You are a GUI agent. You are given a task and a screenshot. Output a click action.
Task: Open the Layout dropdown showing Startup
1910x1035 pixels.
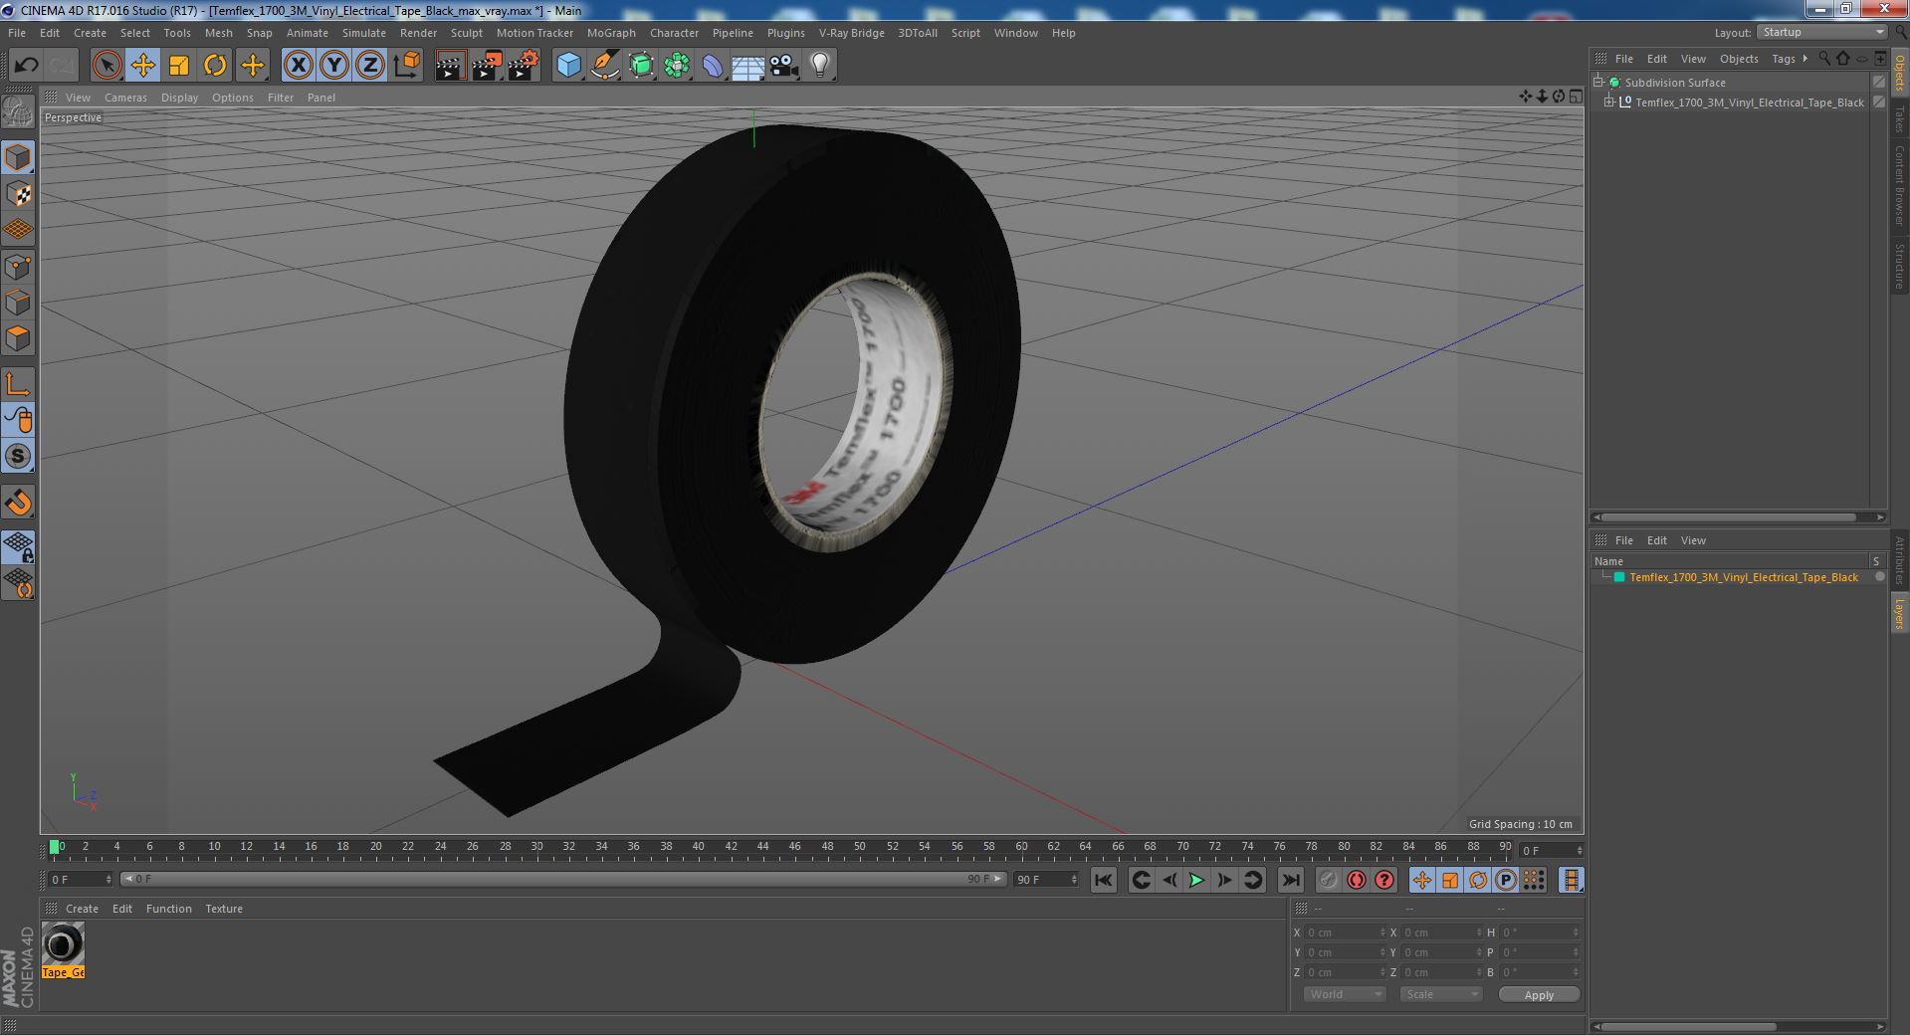point(1821,33)
